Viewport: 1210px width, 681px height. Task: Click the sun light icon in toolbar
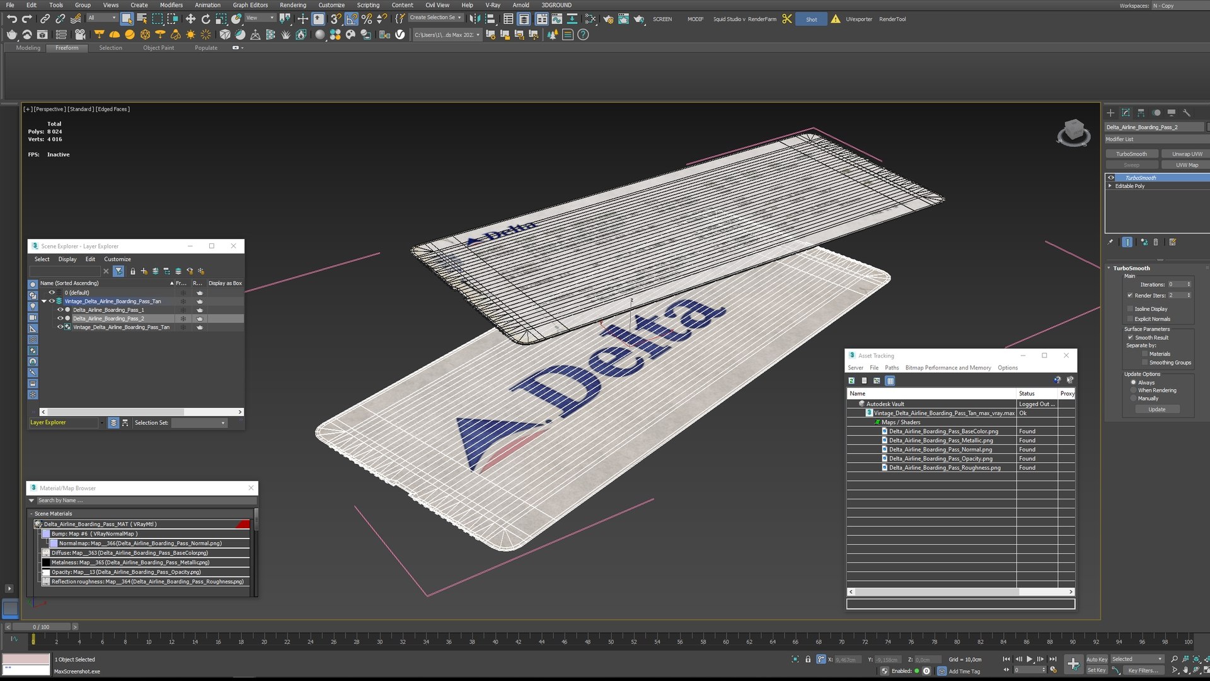(190, 35)
